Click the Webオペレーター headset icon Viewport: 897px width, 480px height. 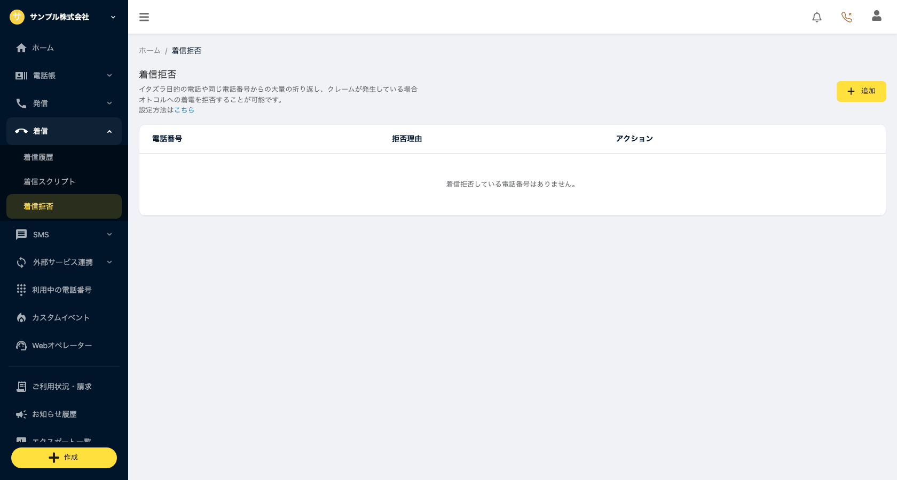[x=21, y=346]
